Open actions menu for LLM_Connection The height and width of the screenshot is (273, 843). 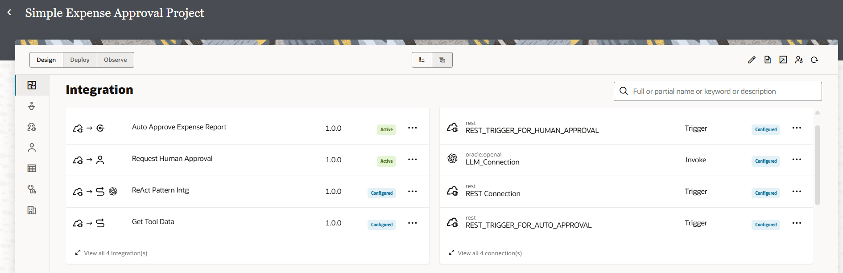(x=797, y=160)
